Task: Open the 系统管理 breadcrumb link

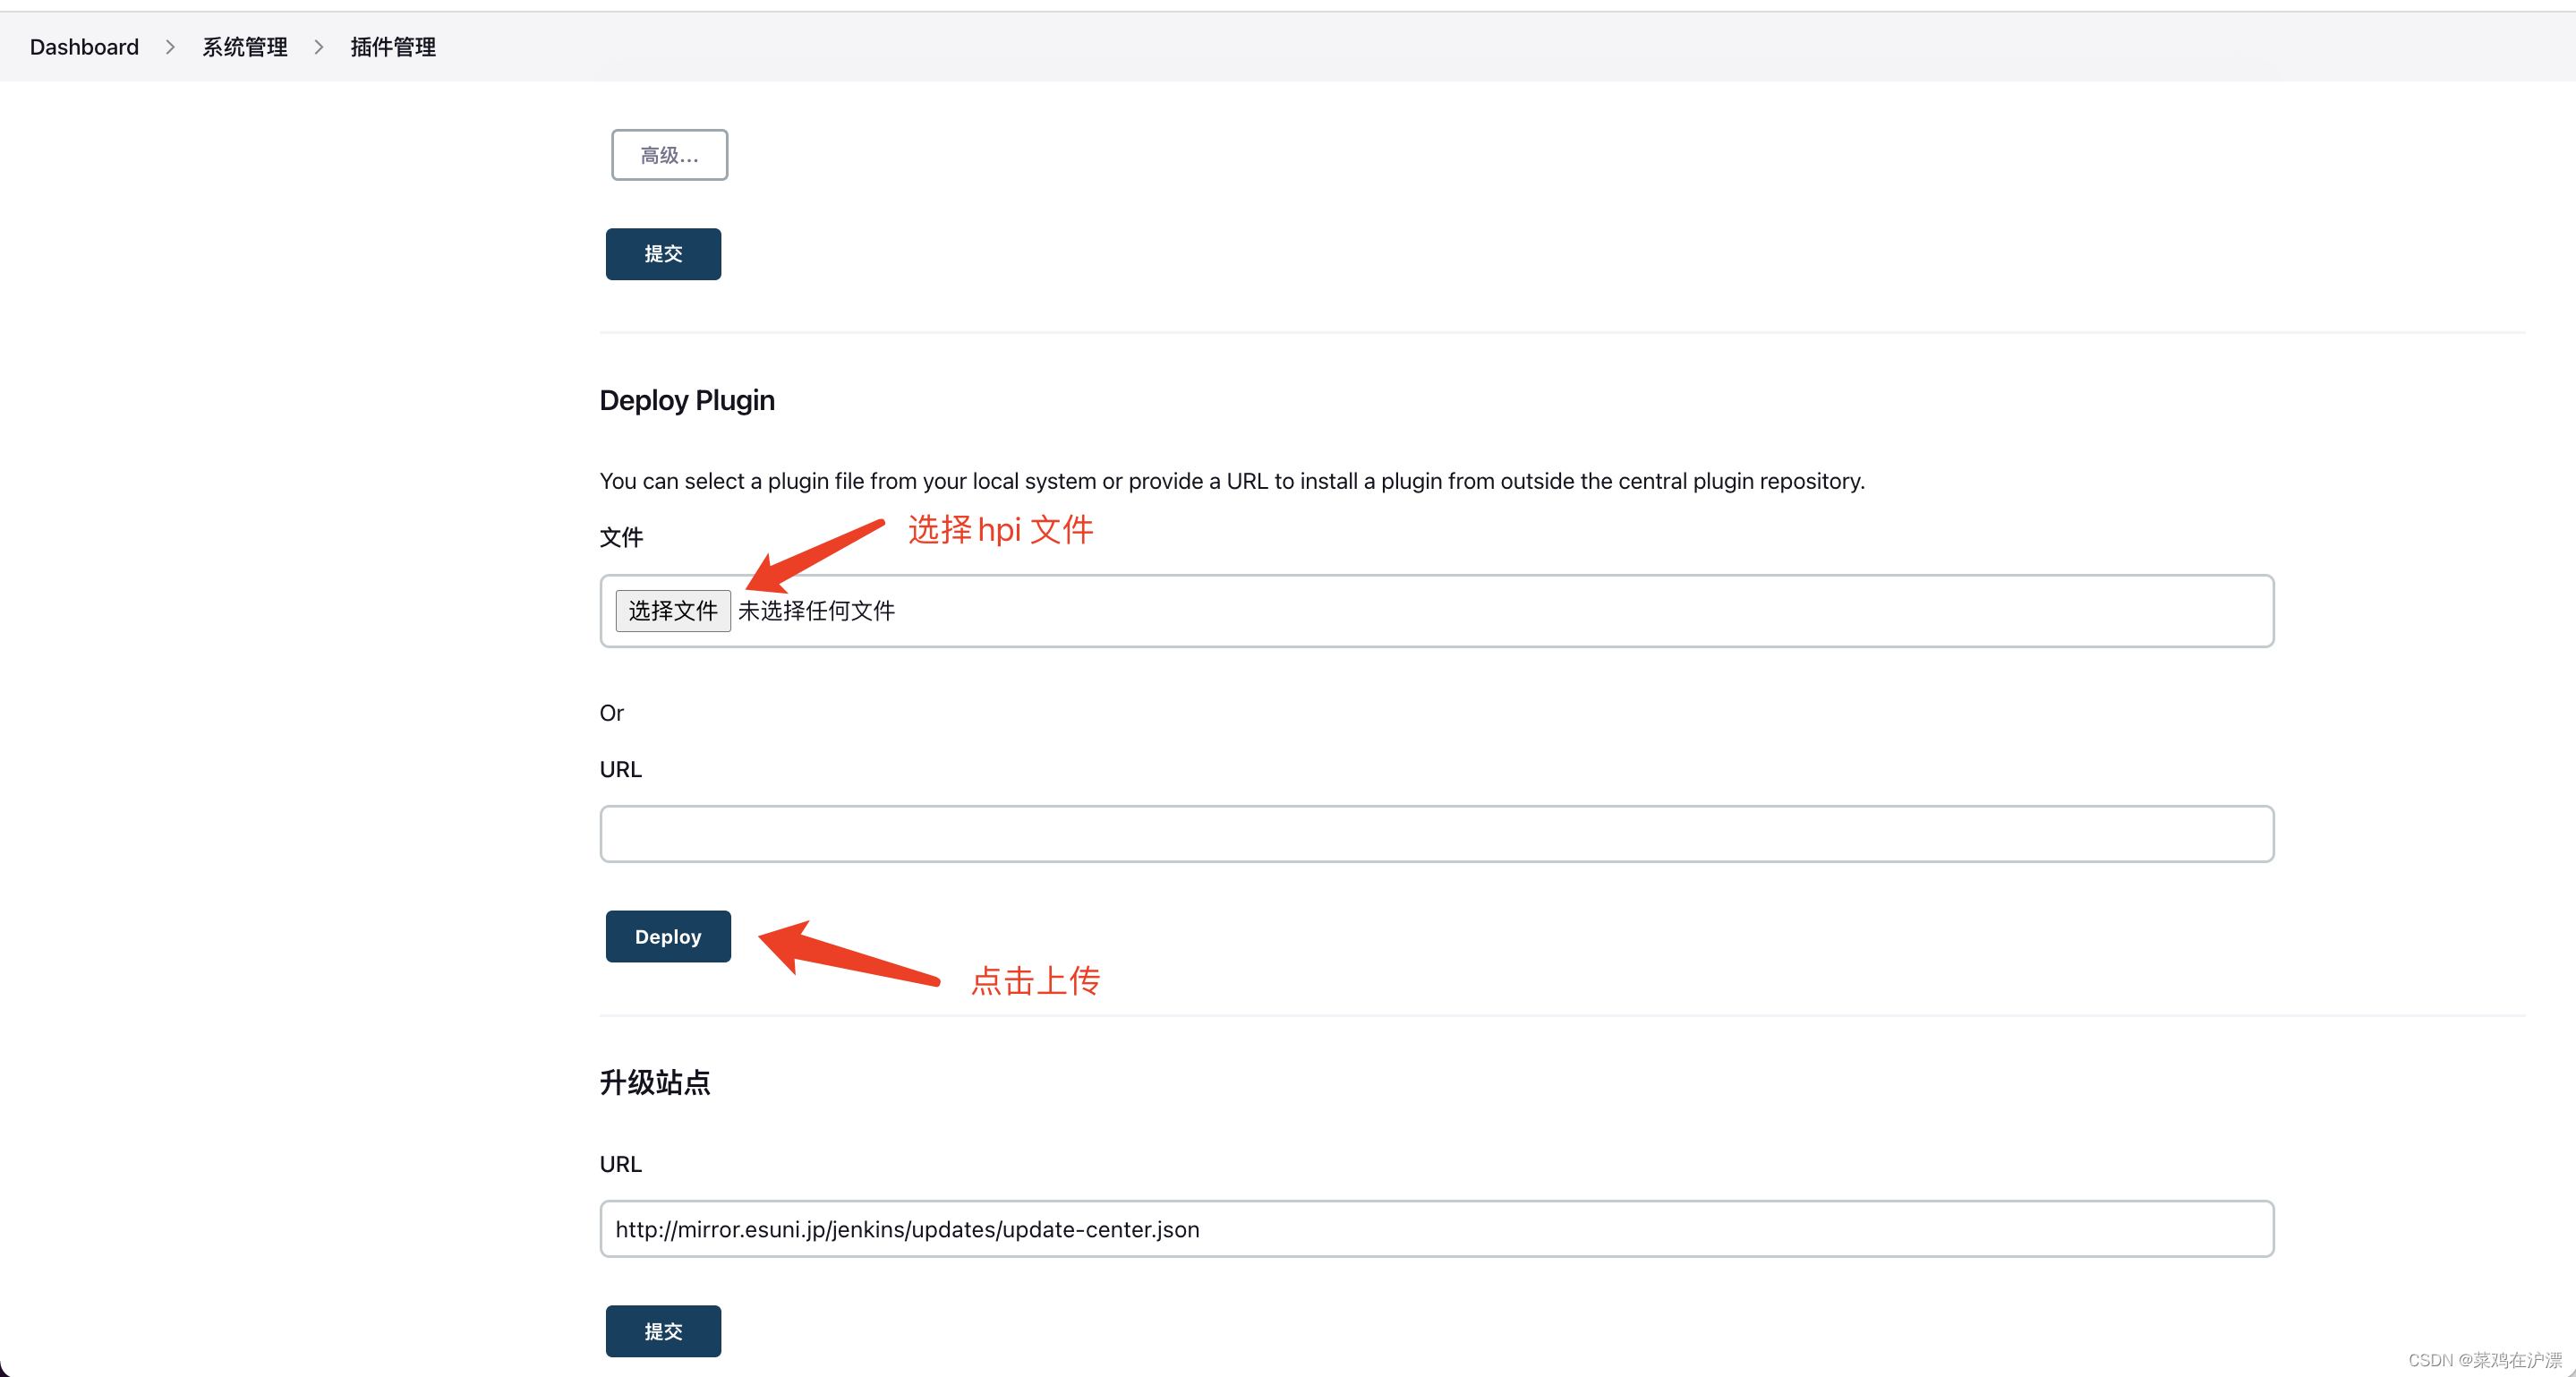Action: pyautogui.click(x=244, y=47)
